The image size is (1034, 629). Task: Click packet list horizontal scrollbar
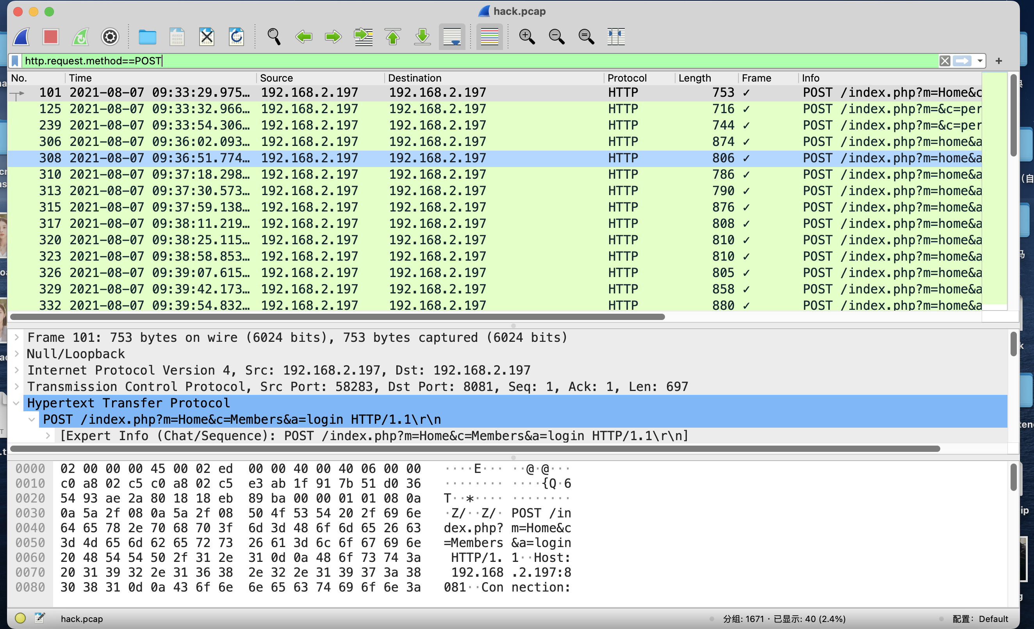coord(337,317)
